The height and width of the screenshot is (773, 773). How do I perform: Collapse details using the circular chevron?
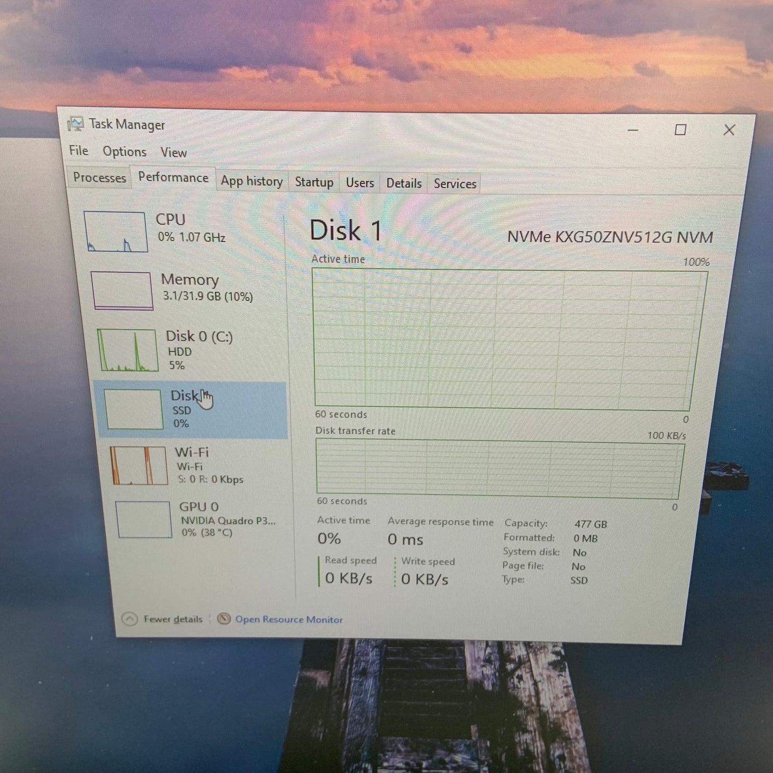(128, 619)
